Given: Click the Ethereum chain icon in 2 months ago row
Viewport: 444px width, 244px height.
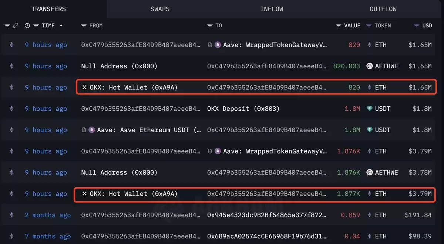Looking at the screenshot, I should 11,215.
